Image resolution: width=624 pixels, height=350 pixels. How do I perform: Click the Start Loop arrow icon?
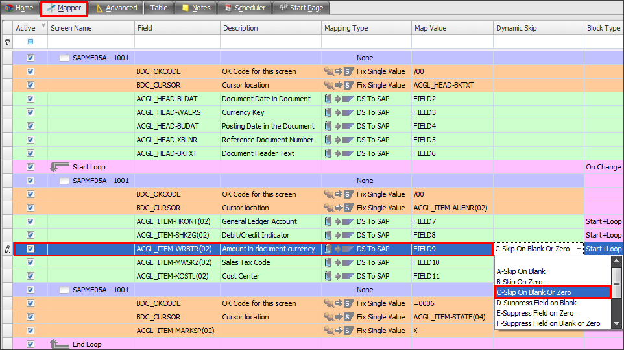(x=60, y=166)
